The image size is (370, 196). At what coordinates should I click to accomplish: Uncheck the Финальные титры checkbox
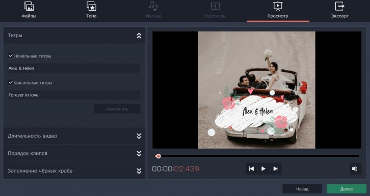[11, 83]
